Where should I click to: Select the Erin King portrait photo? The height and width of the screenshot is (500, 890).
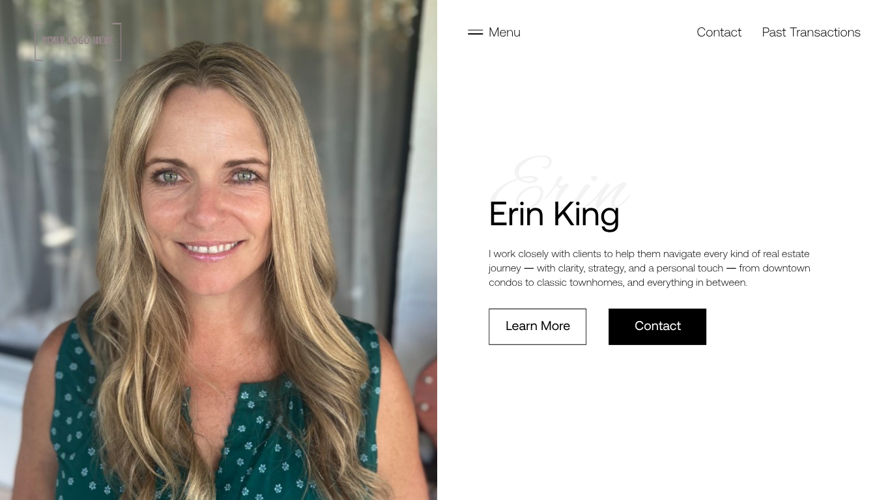pos(218,250)
